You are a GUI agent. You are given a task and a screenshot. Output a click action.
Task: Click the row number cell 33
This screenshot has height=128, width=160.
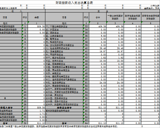point(86,26)
